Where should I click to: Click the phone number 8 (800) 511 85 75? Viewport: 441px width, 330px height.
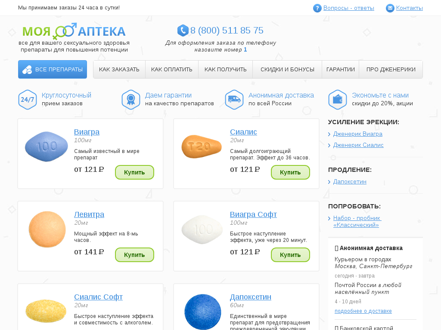[x=227, y=31]
